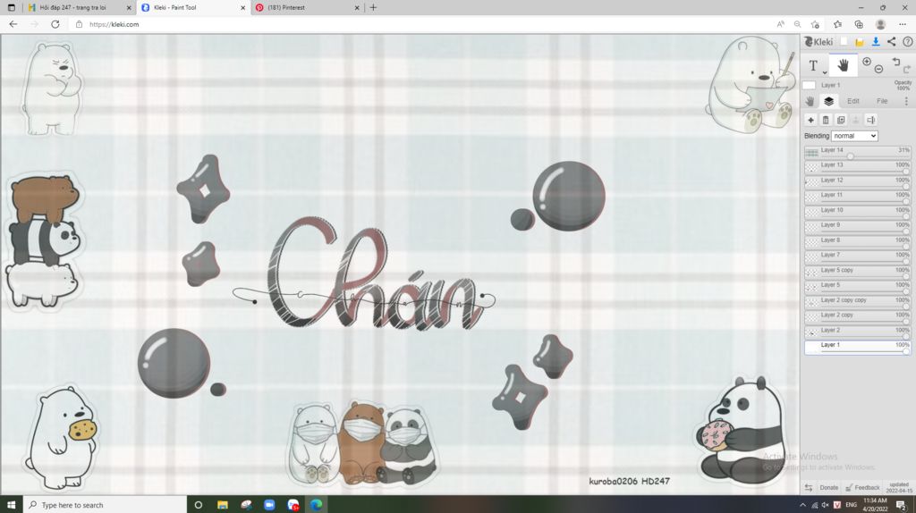Open the Windows notification center

pyautogui.click(x=902, y=506)
